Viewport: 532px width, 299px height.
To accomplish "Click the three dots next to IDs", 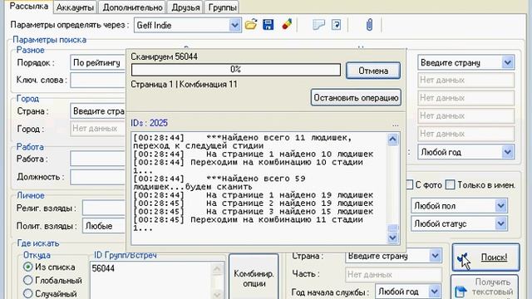I will [396, 125].
